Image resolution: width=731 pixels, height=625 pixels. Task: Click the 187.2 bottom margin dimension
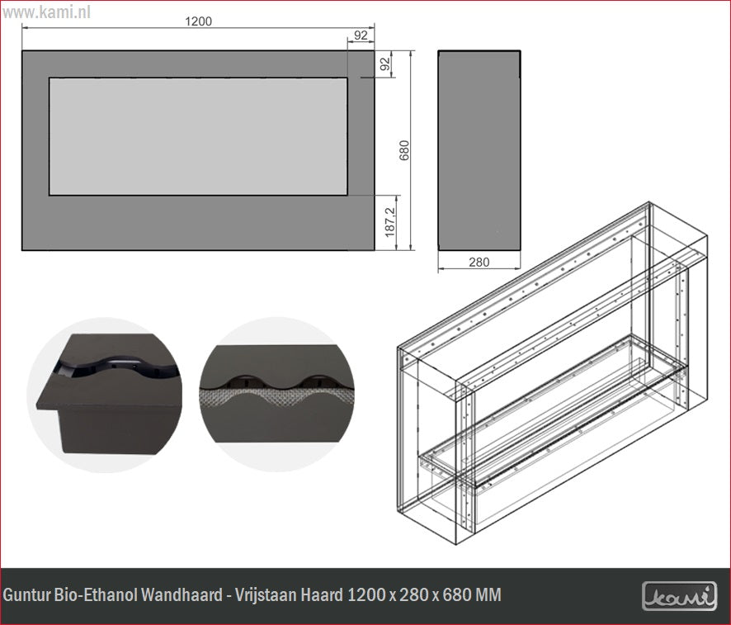tap(390, 223)
